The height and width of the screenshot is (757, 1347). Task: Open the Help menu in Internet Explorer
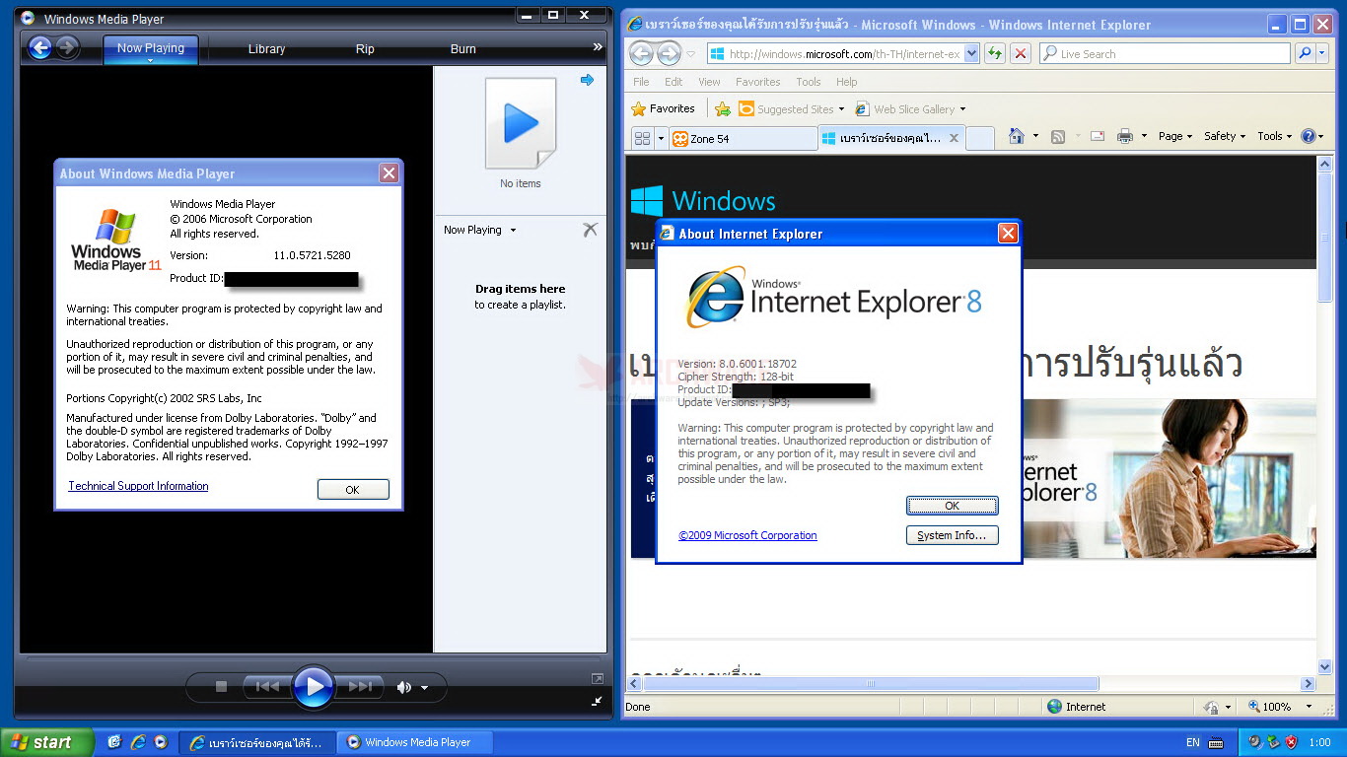tap(846, 82)
